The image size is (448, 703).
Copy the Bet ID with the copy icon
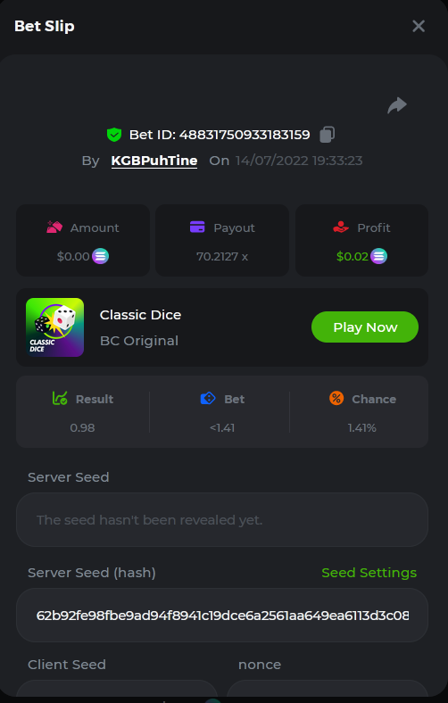[x=327, y=135]
